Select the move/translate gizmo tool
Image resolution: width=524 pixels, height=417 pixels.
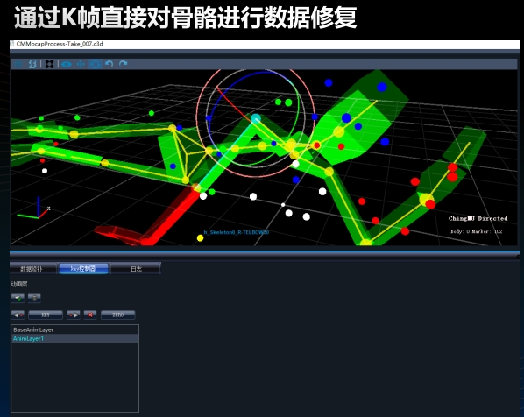click(81, 64)
